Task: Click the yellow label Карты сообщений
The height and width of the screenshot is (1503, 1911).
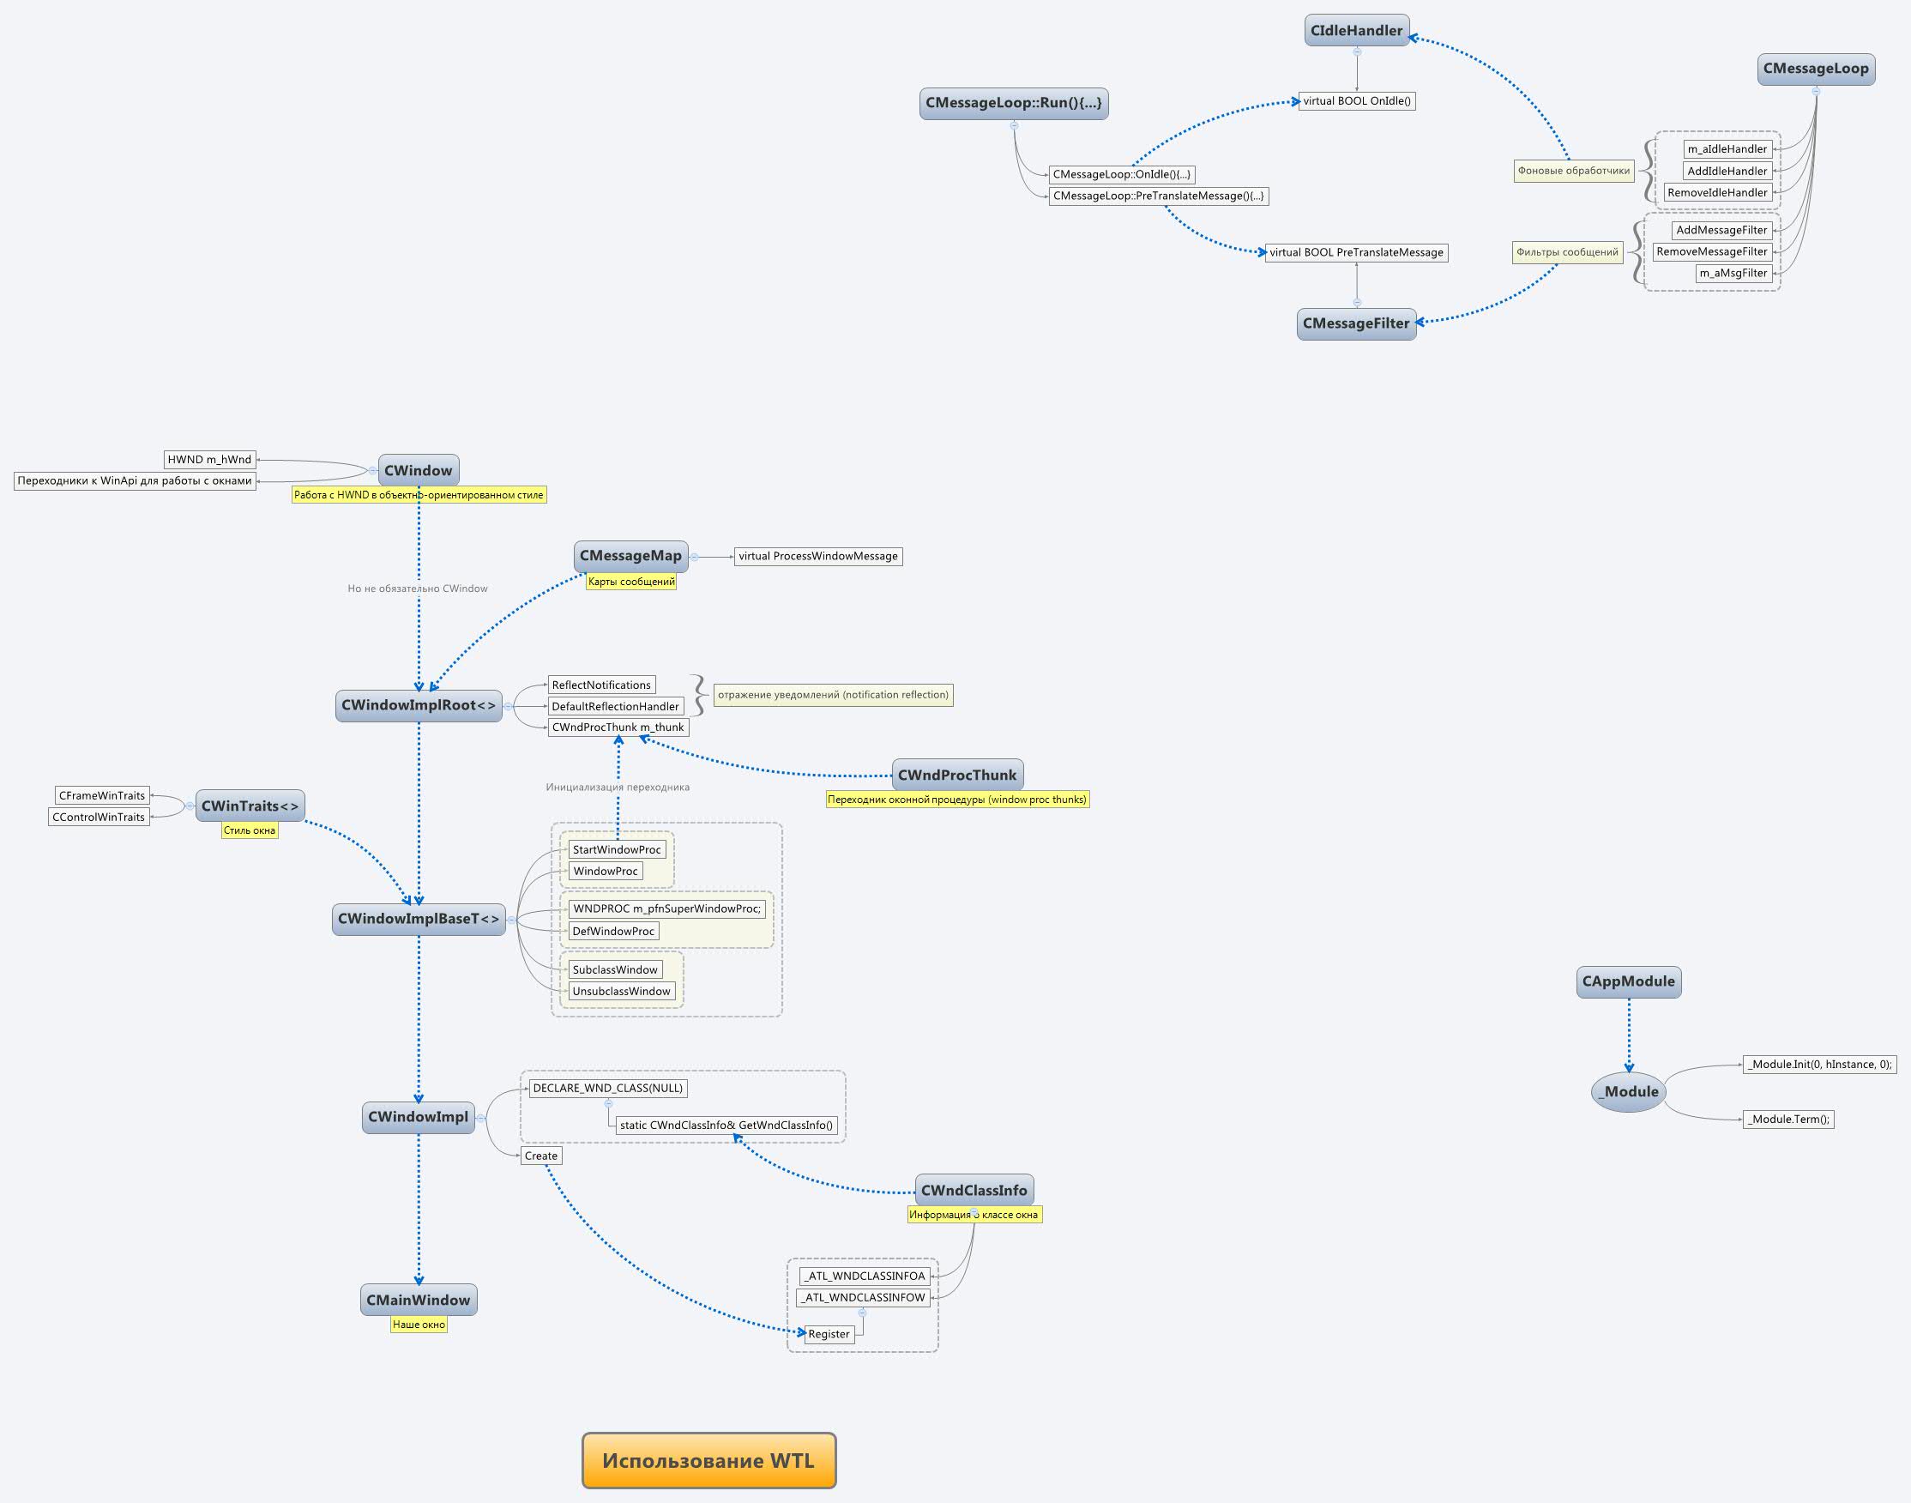Action: 630,582
